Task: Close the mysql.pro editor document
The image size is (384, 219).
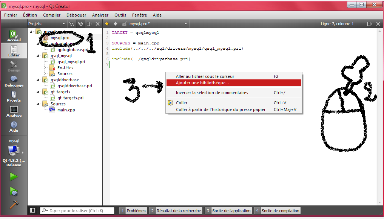Action: click(378, 24)
